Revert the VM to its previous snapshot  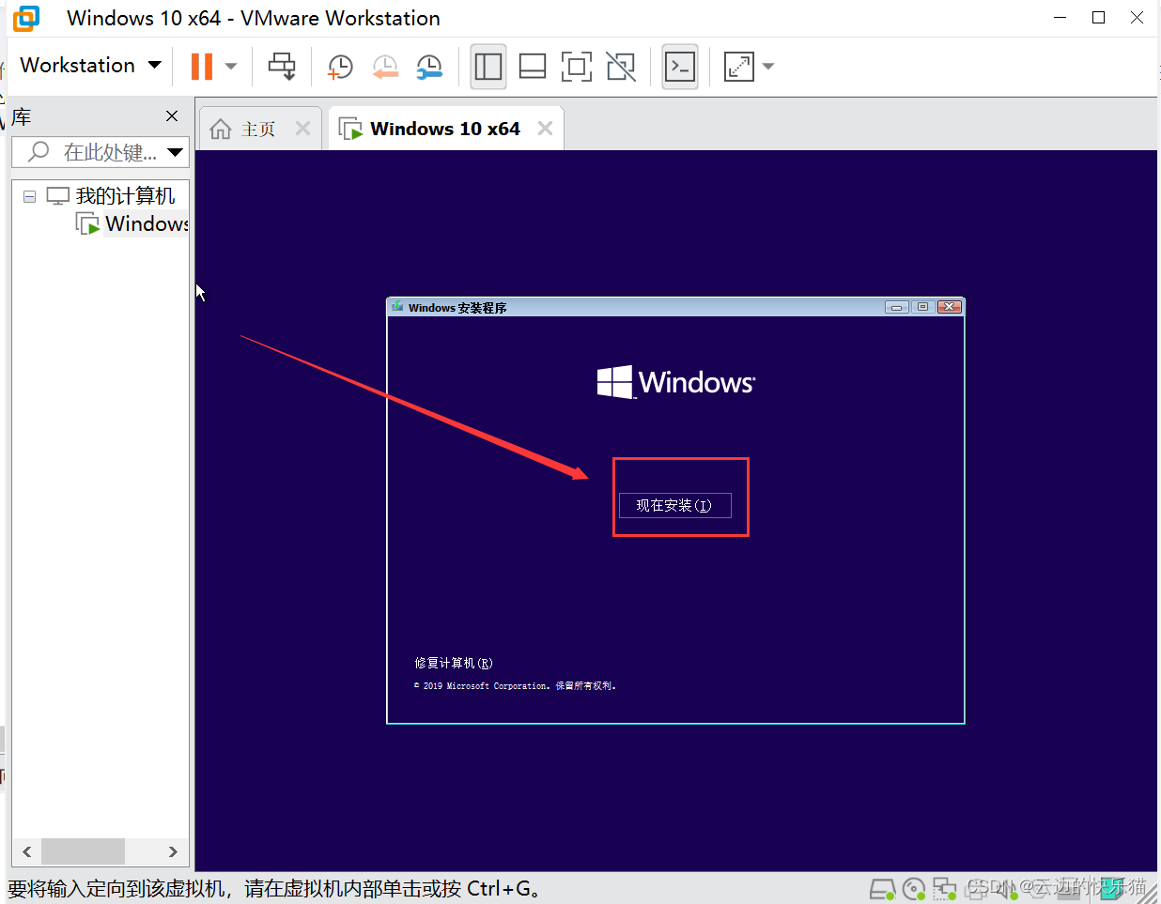click(x=385, y=67)
